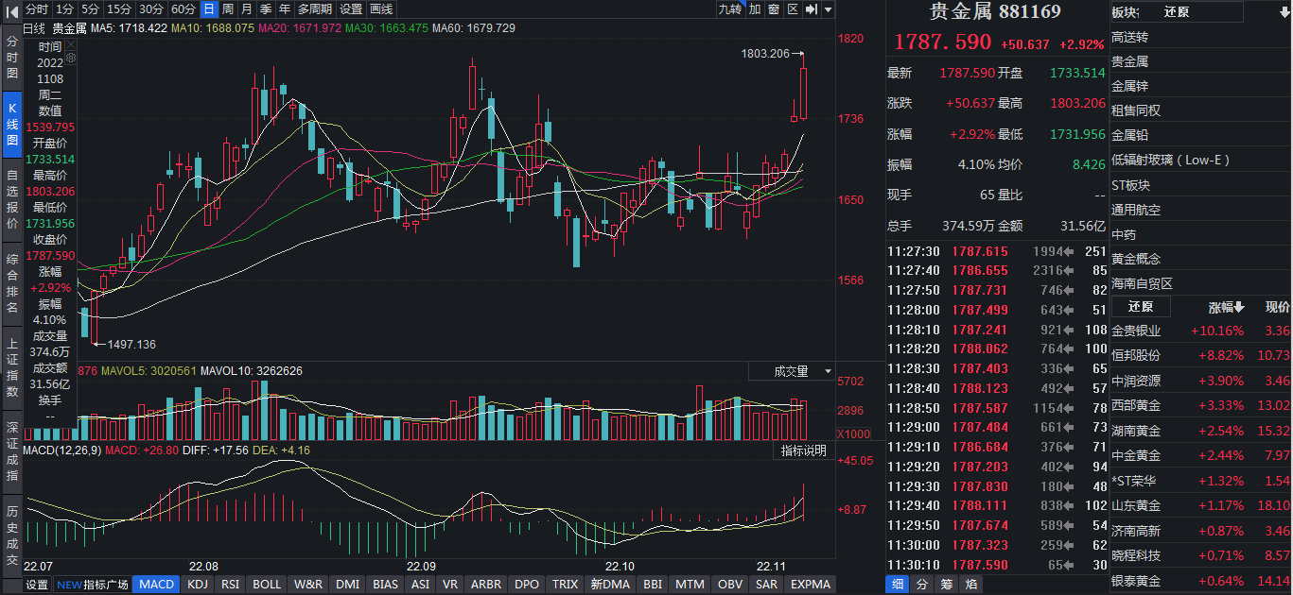
Task: Click the 九转 indicator button
Action: coord(729,9)
